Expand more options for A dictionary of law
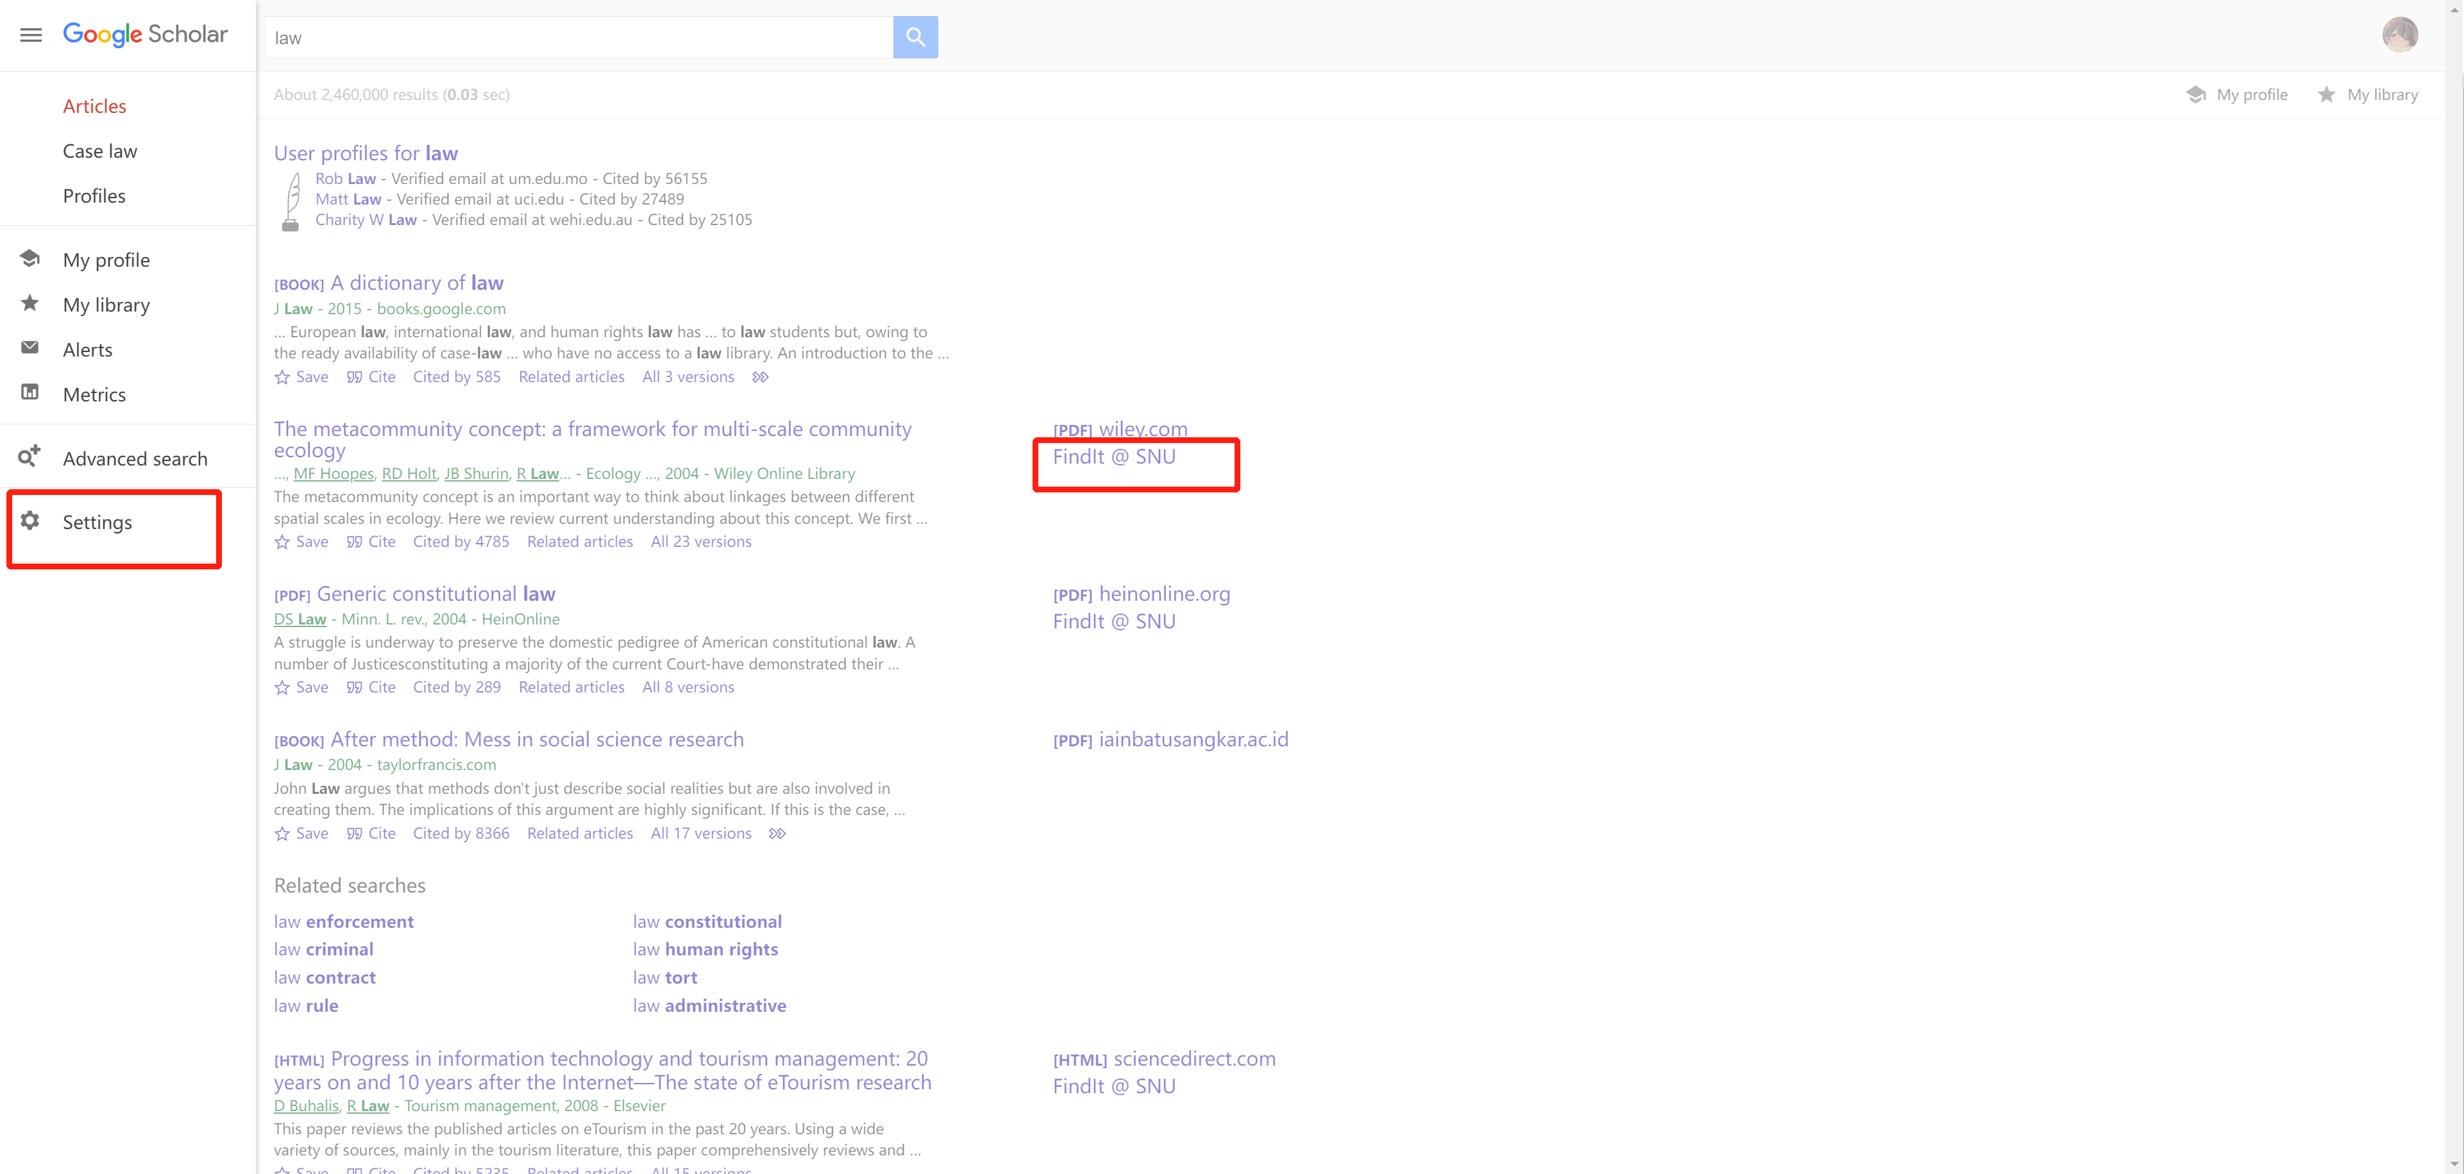2464x1174 pixels. (759, 376)
